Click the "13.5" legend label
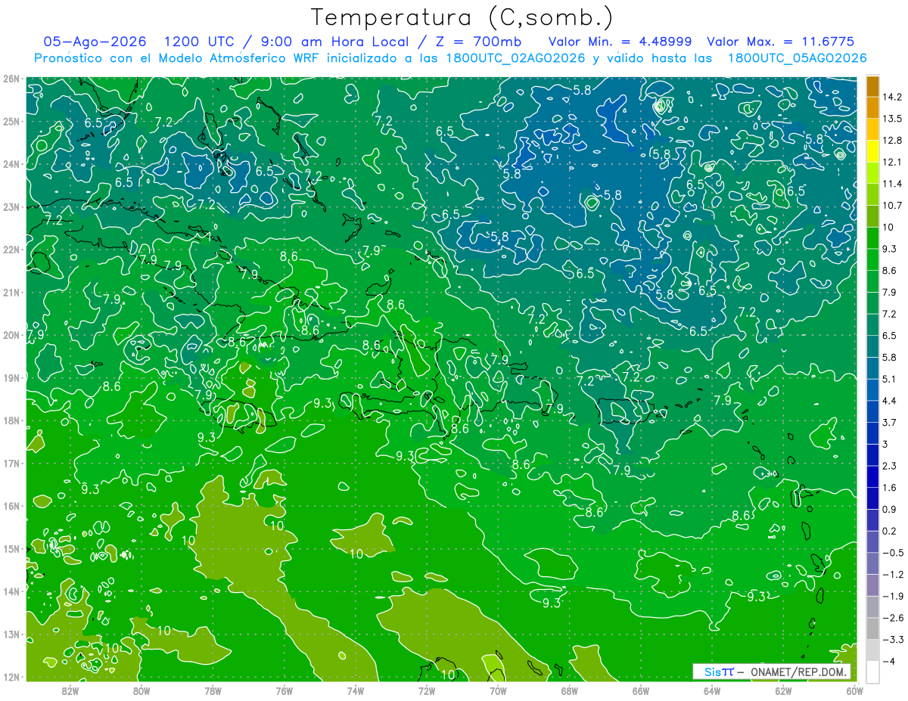Screen dimensions: 908x701 (891, 119)
